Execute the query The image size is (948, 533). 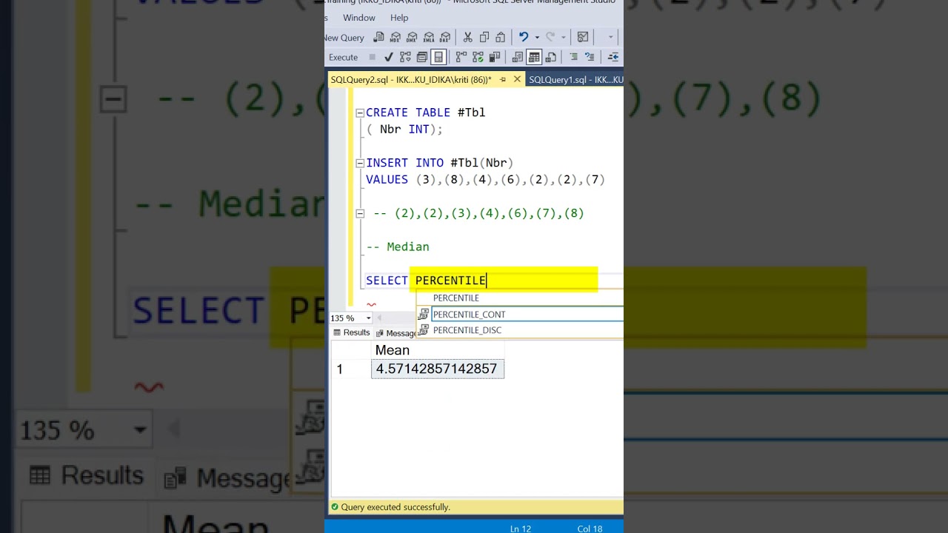point(343,57)
